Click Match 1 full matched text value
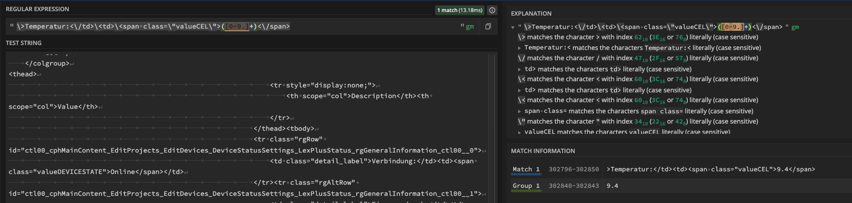The image size is (852, 203). [x=711, y=169]
